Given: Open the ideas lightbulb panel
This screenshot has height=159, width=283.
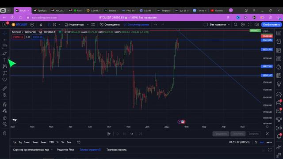Looking at the screenshot, I should [279, 84].
